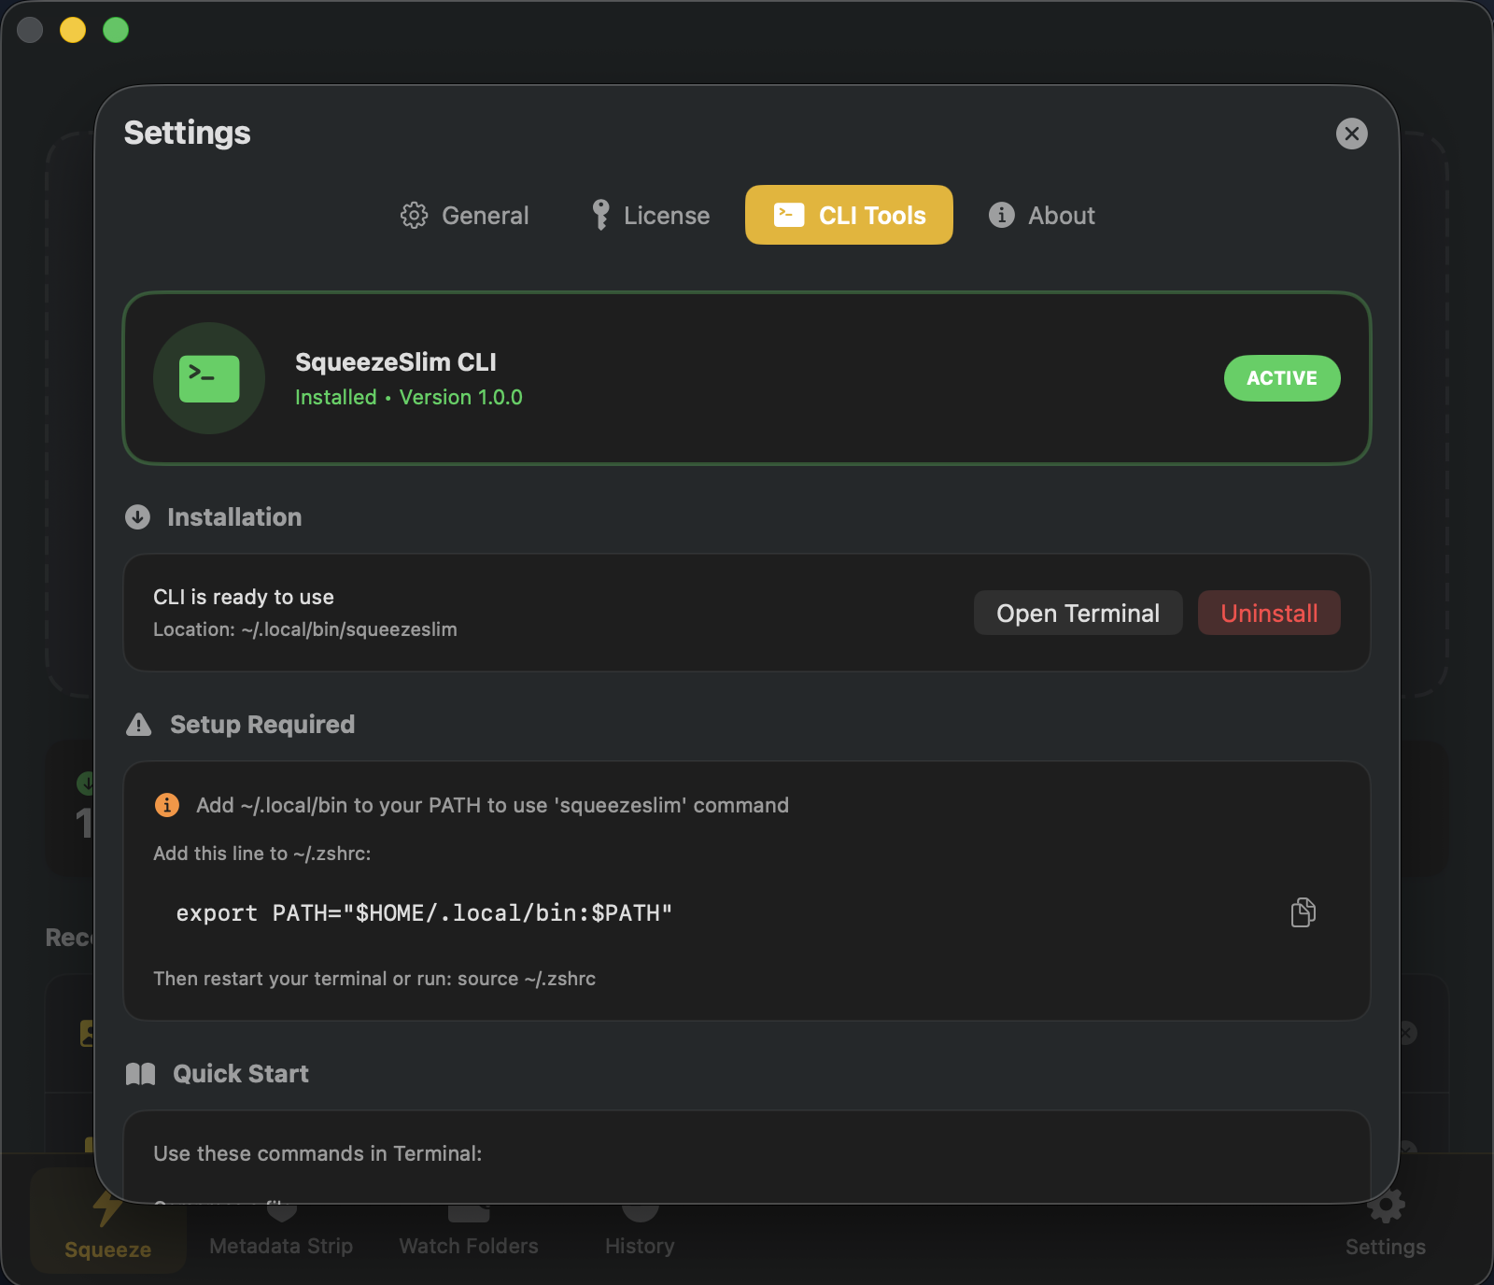Toggle the ACTIVE status badge
Image resolution: width=1494 pixels, height=1285 pixels.
(x=1281, y=378)
